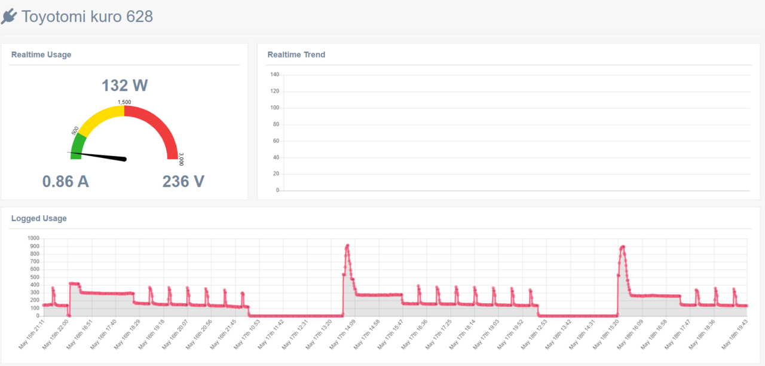Viewport: 765px width, 366px height.
Task: Click the 132 W power reading
Action: [x=124, y=86]
